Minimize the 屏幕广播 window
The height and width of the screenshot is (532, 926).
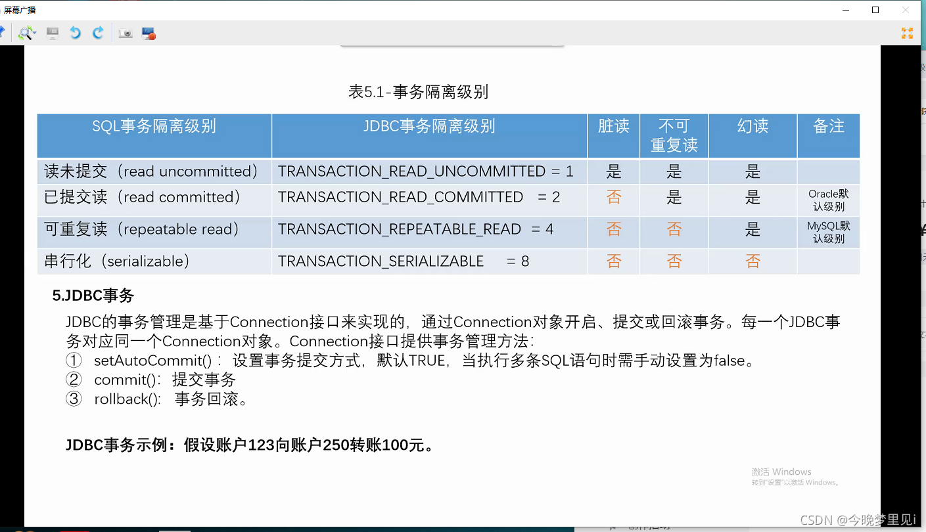click(845, 10)
